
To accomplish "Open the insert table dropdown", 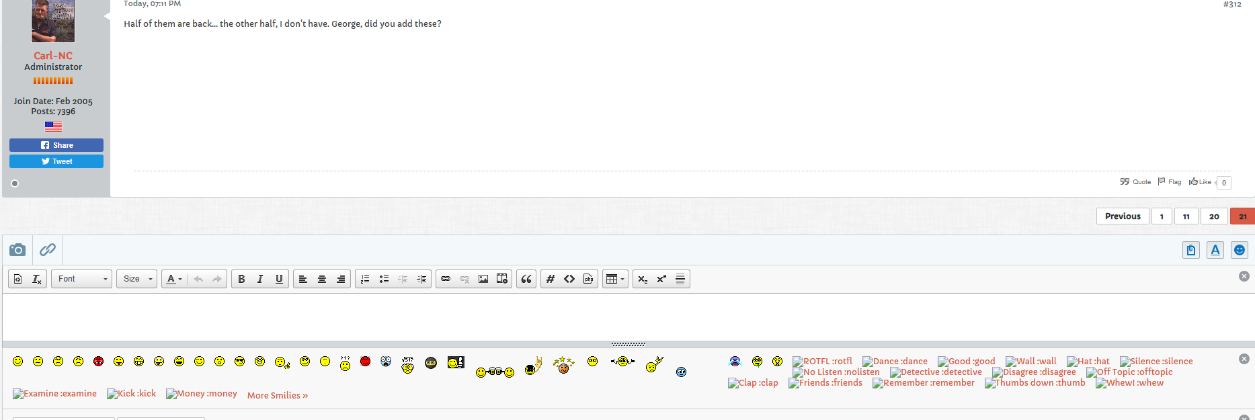I will coord(615,279).
